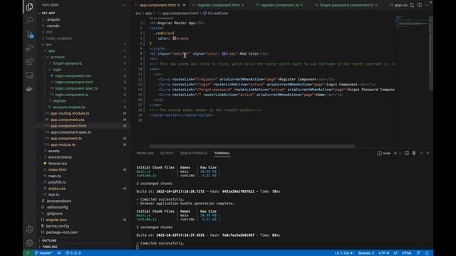Open app-routing.module.ts file
The height and width of the screenshot is (256, 456).
click(x=70, y=113)
